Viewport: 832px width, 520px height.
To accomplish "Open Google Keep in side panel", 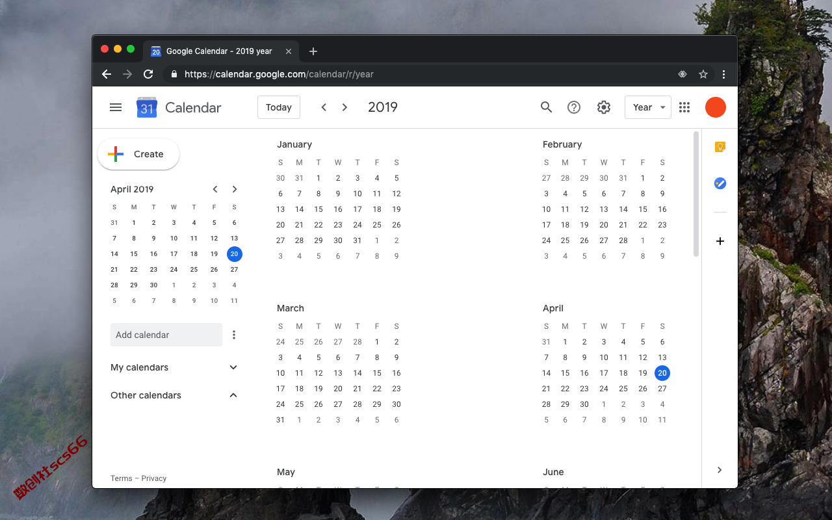I will point(720,147).
